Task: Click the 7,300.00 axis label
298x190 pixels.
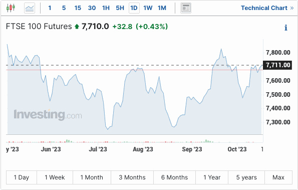Action: click(278, 122)
